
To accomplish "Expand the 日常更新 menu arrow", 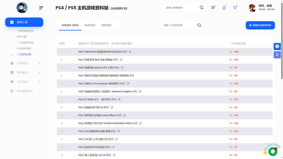I will coord(39,63).
